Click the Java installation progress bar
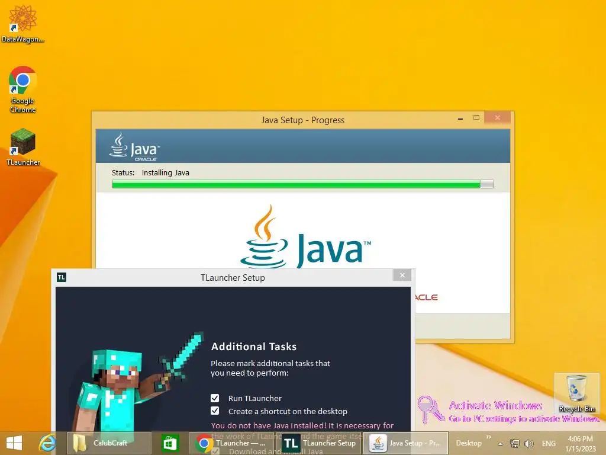This screenshot has height=455, width=606. pos(302,184)
